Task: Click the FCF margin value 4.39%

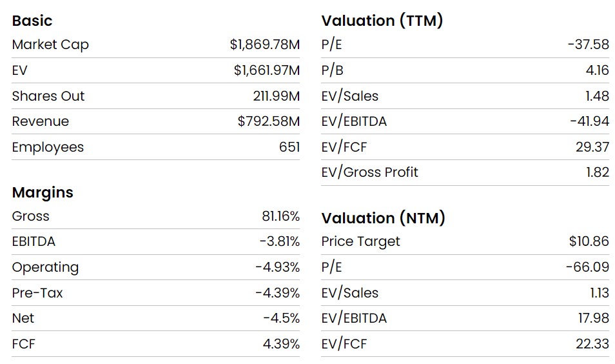Action: tap(281, 344)
